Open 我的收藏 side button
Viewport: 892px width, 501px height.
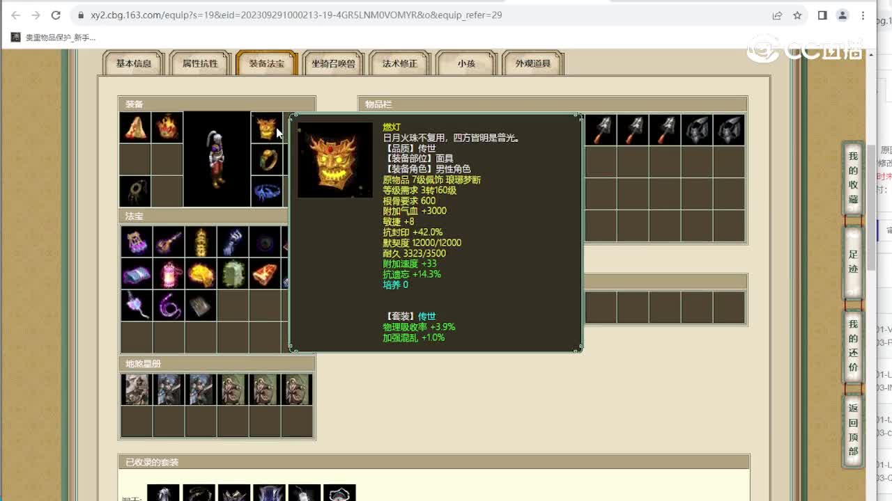(854, 177)
